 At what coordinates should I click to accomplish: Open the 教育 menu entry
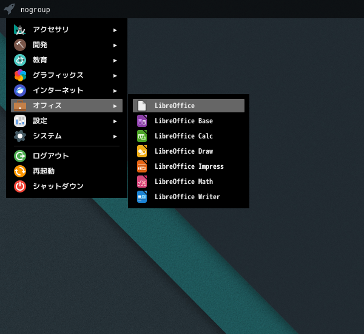67,60
